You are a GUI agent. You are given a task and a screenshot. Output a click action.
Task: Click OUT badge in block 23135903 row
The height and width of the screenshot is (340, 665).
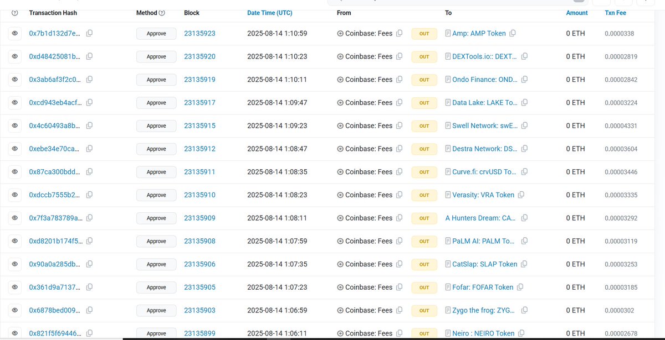[x=424, y=311]
